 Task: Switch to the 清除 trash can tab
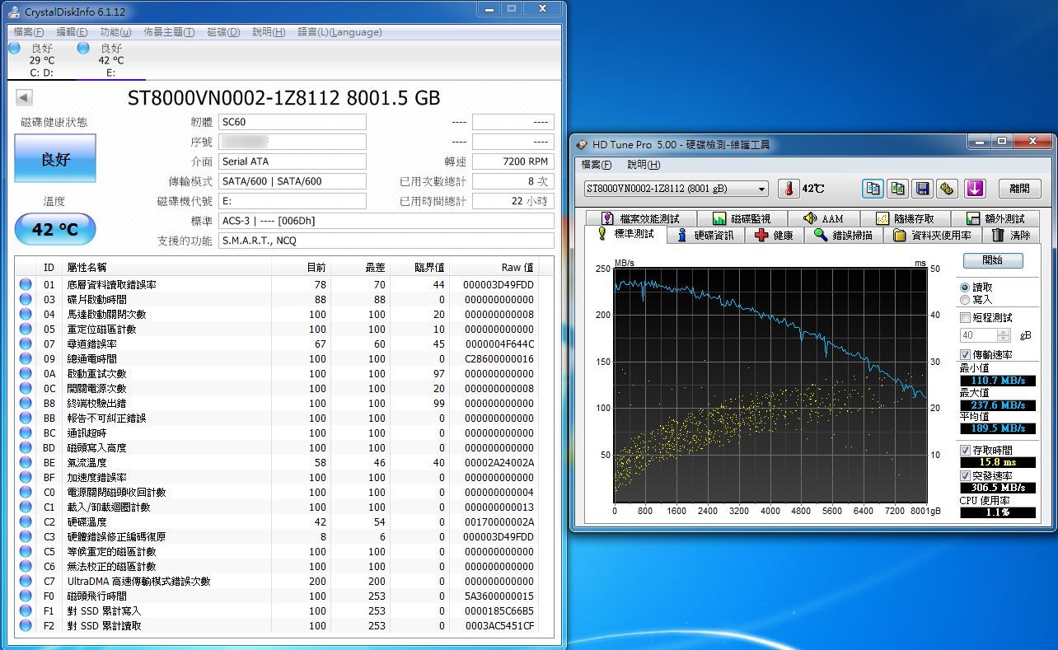tap(1011, 235)
